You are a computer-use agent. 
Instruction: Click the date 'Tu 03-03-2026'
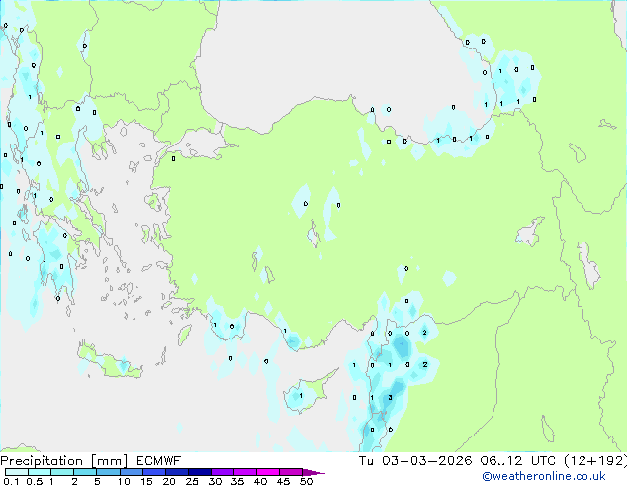tap(415, 461)
